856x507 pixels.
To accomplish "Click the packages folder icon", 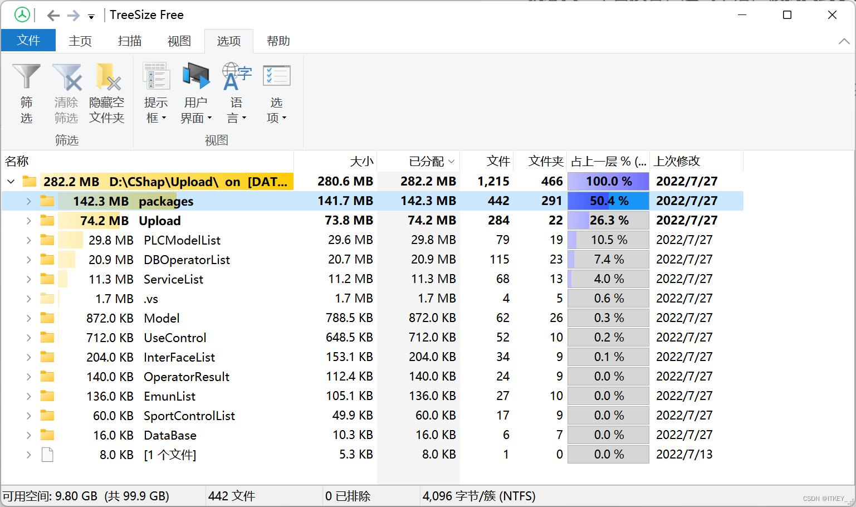I will coord(47,201).
